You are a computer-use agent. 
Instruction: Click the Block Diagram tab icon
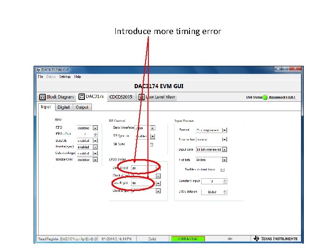pos(42,97)
